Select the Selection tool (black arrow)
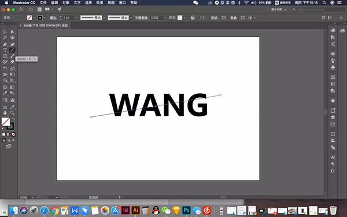This screenshot has height=217, width=347. pos(5,32)
